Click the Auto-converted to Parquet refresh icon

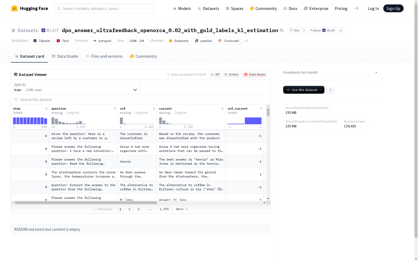(x=169, y=74)
